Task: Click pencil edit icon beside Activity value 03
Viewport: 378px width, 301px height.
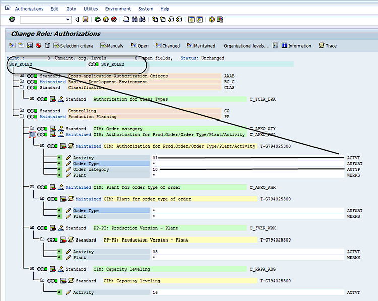Action: (x=68, y=251)
